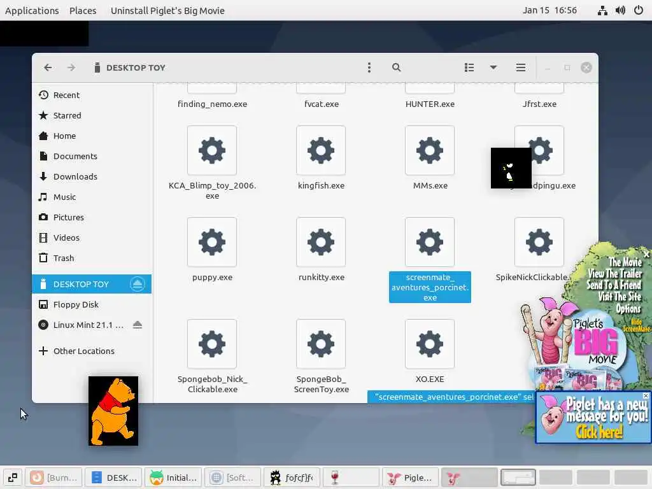Open the network status icon
The height and width of the screenshot is (489, 652).
(x=602, y=10)
